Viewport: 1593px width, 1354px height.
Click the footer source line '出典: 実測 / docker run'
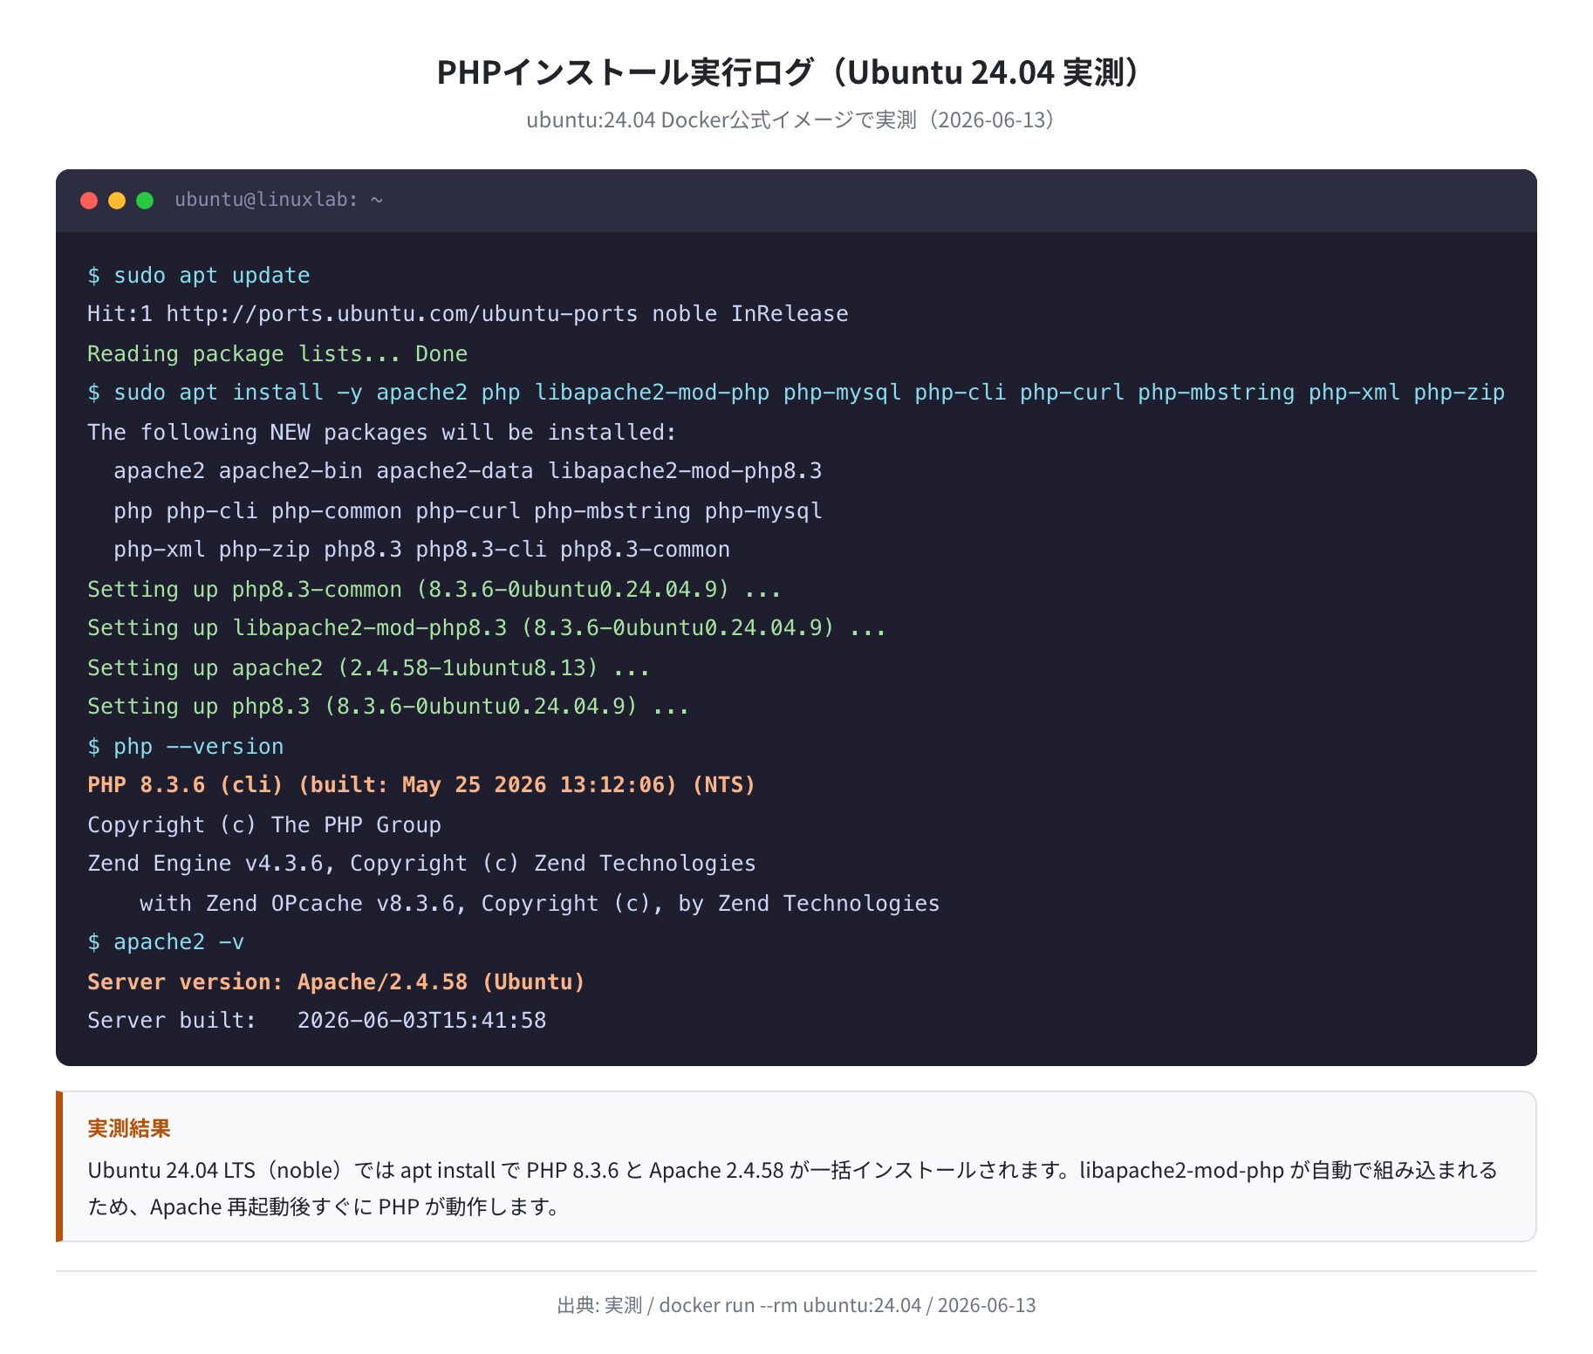click(x=796, y=1305)
